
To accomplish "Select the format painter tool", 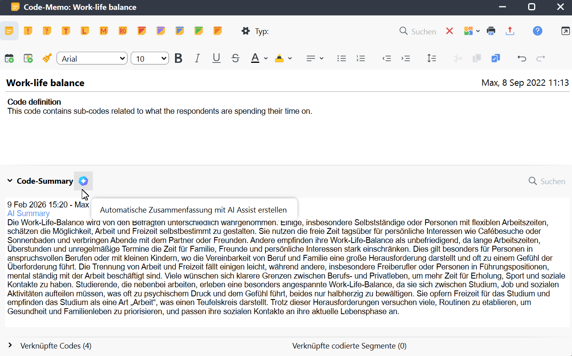I will click(47, 58).
